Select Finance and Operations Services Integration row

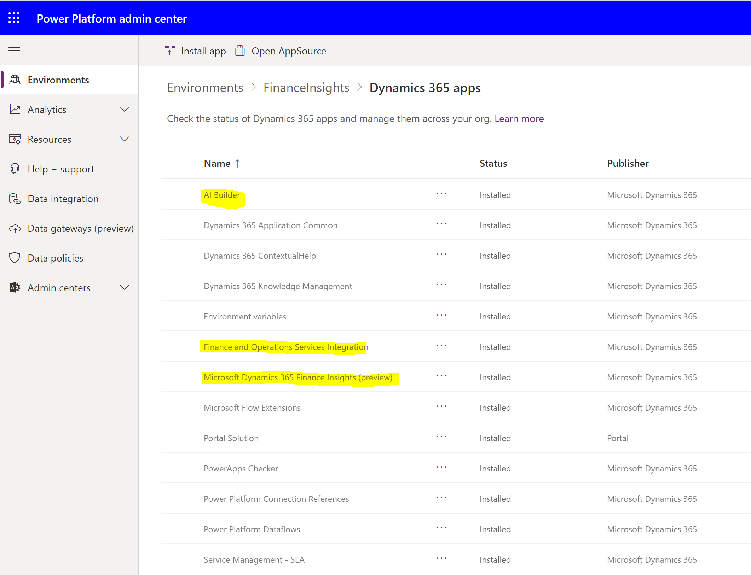[285, 347]
